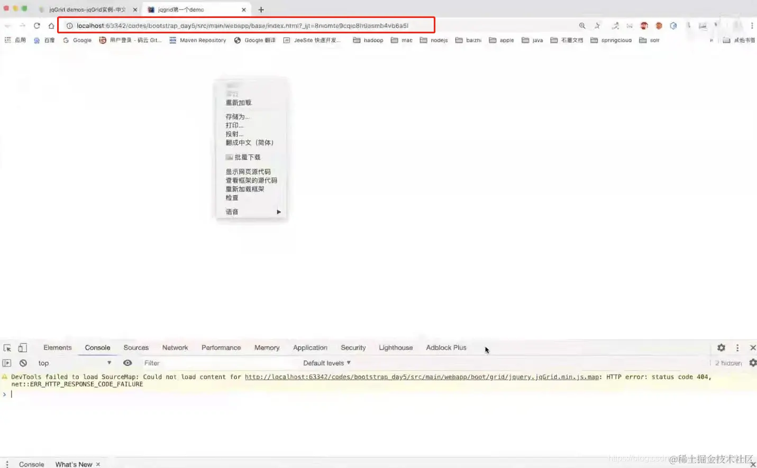
Task: Open the drawer three-dot menu
Action: coord(7,464)
